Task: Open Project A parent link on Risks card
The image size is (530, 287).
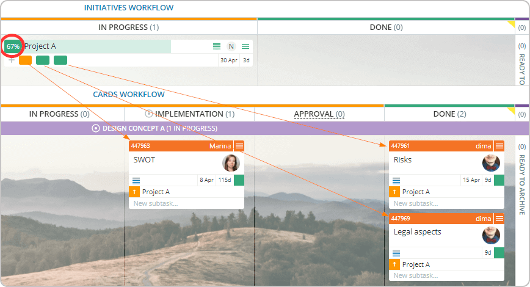Action: tap(416, 192)
